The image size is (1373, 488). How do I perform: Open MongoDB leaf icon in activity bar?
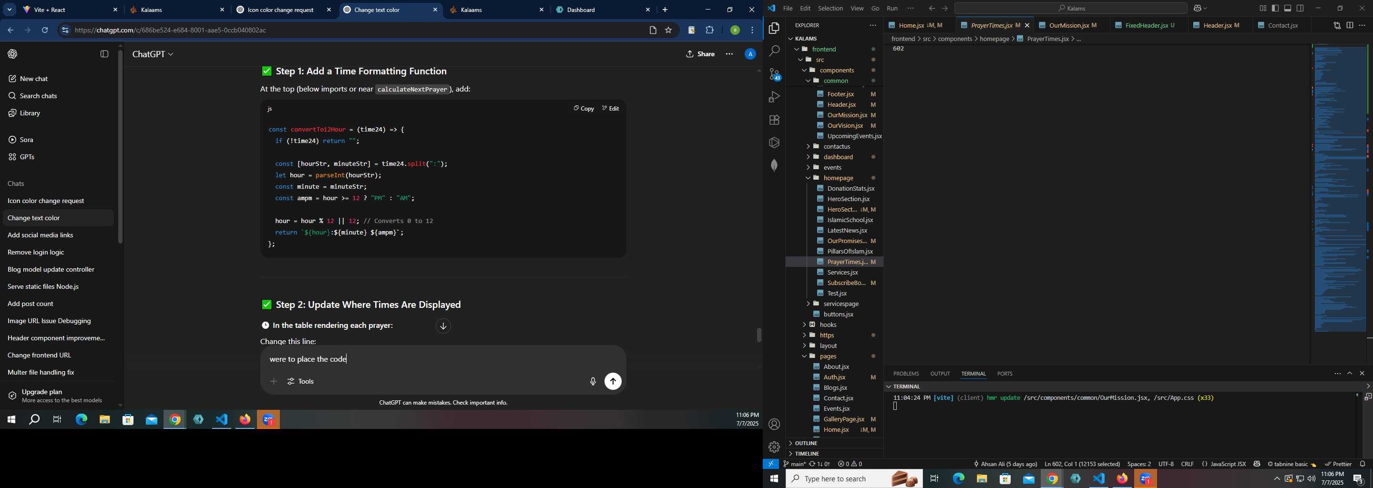click(774, 165)
